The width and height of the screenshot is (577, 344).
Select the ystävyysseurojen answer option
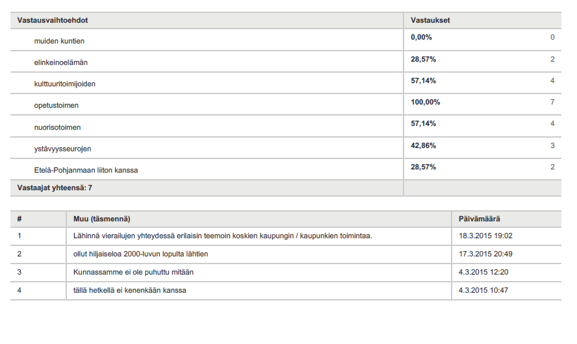(62, 149)
